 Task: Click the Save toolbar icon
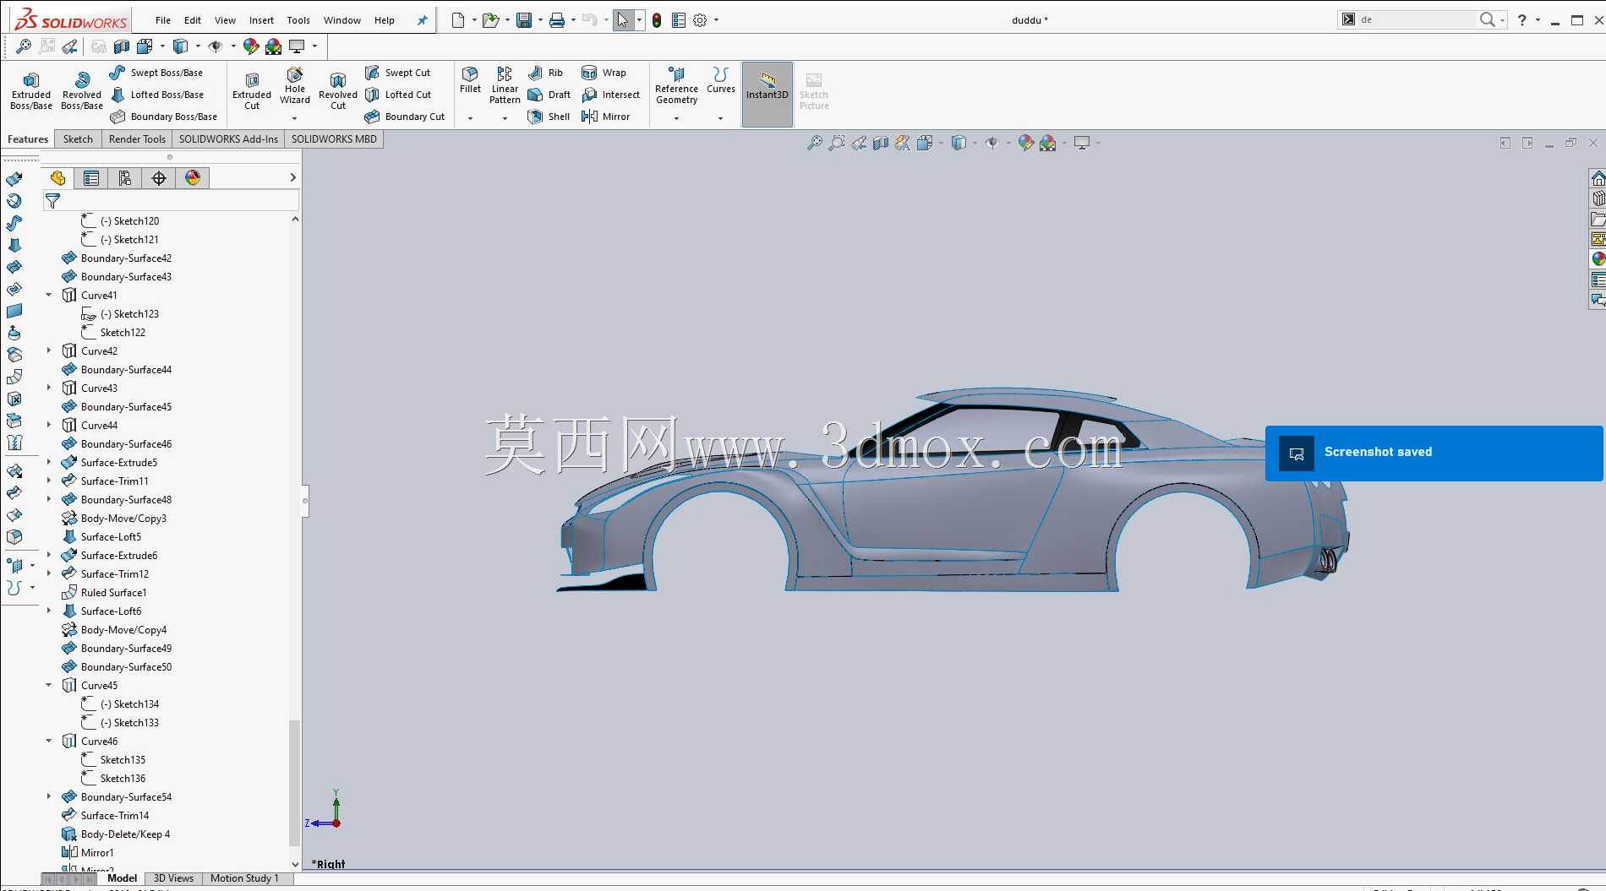pos(524,20)
